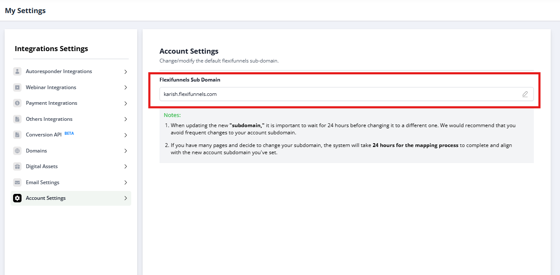This screenshot has height=275, width=560.
Task: Open Digital Assets menu item
Action: 71,166
